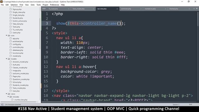Open the Selection menu

[14, 5]
